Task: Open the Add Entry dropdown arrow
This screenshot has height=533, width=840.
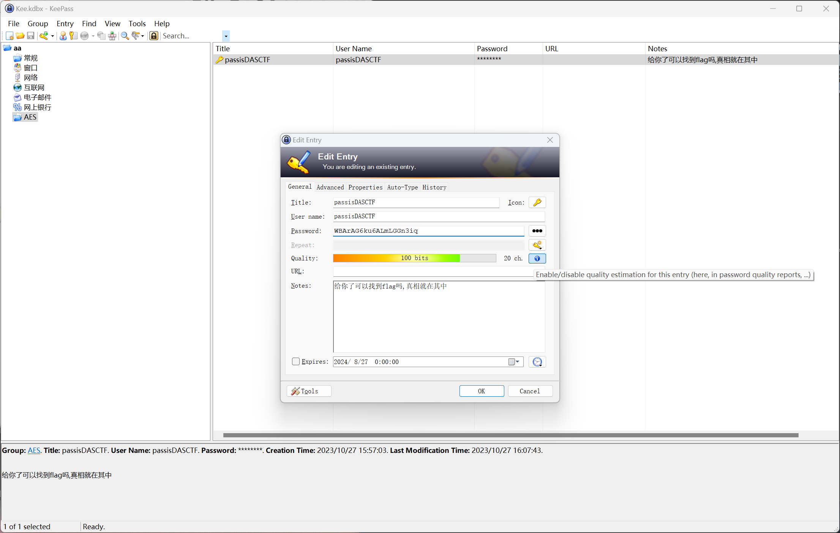Action: click(52, 36)
